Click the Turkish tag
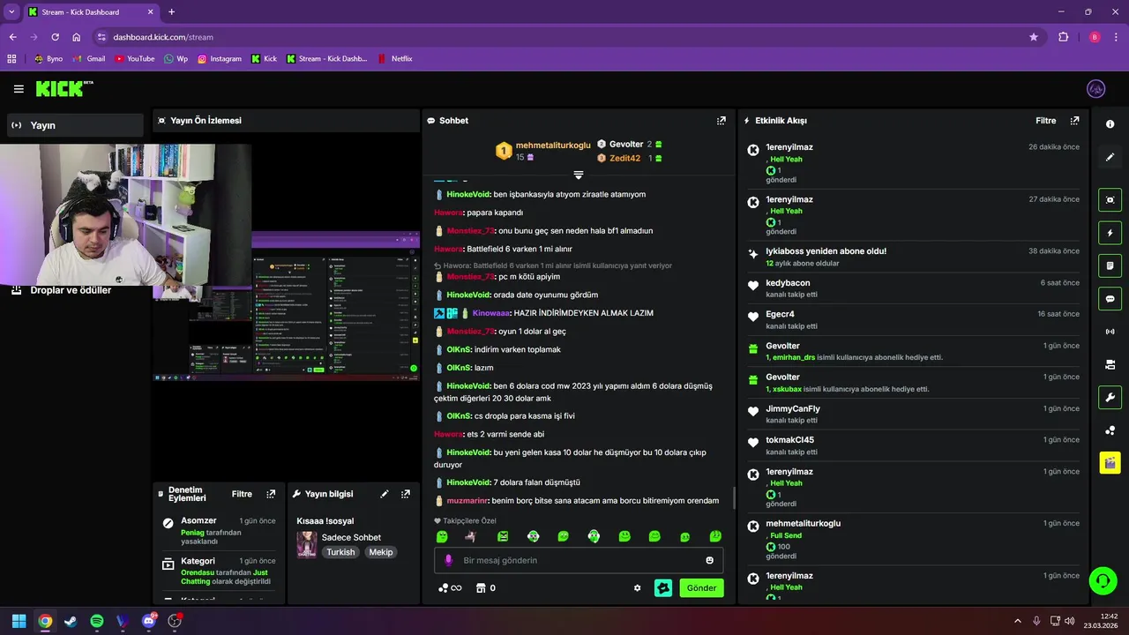 340,552
